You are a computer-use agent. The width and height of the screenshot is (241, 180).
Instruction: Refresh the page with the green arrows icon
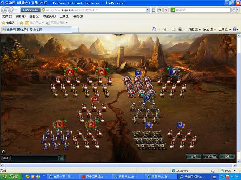159,10
